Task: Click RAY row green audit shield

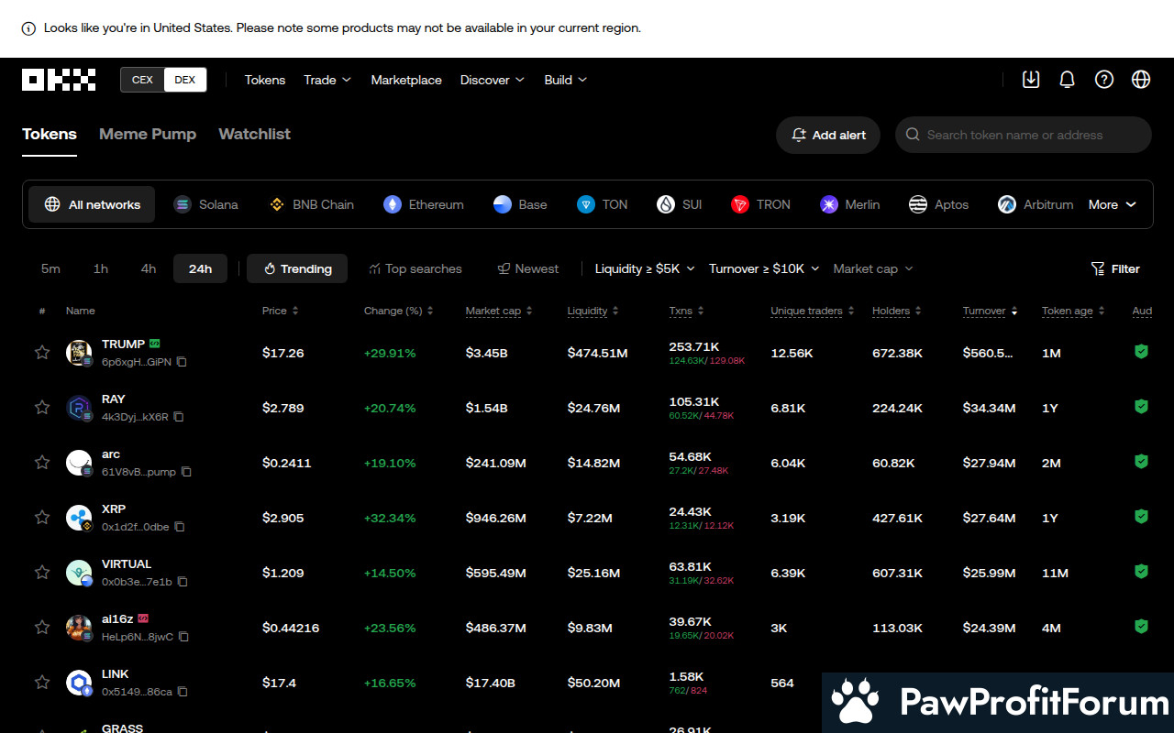Action: click(x=1141, y=406)
